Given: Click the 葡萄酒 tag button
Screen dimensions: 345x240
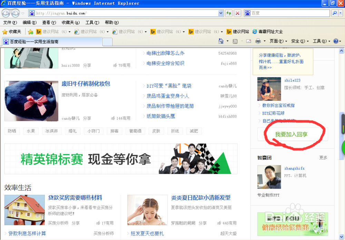Looking at the screenshot, I should (x=135, y=131).
